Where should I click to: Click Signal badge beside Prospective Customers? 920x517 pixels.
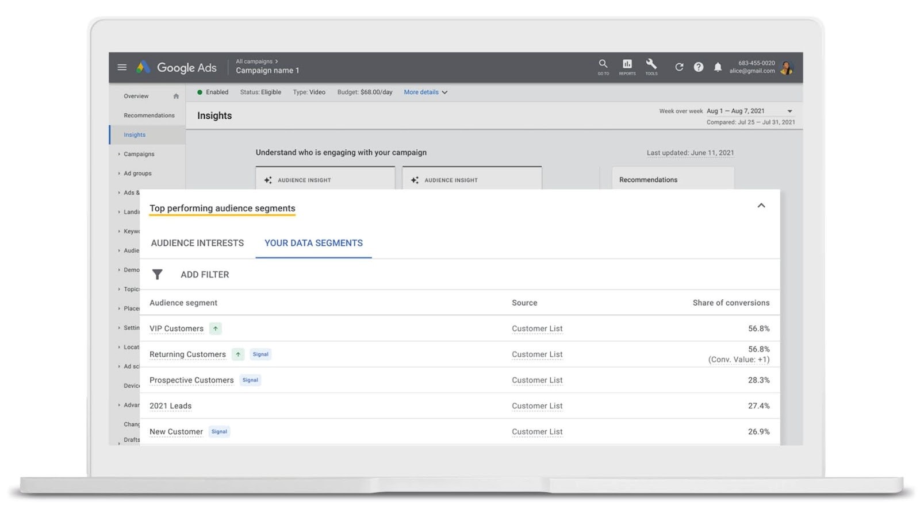click(x=250, y=380)
